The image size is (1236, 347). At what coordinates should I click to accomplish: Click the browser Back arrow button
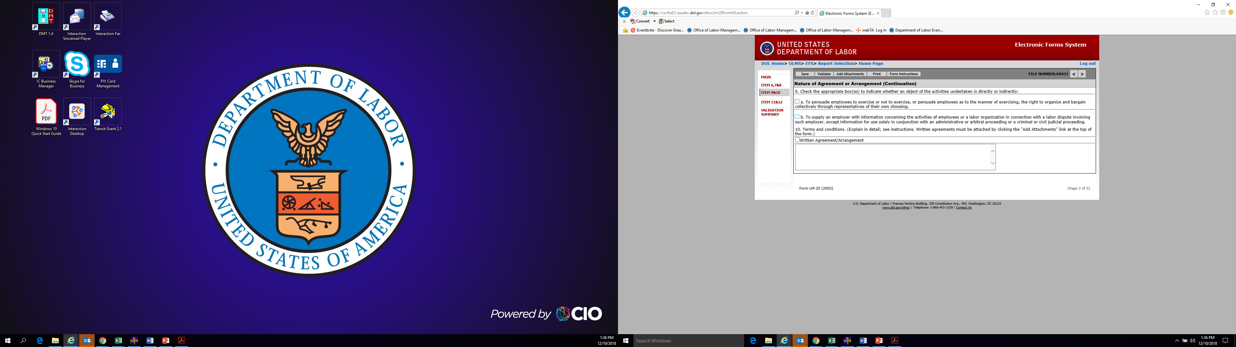click(624, 13)
